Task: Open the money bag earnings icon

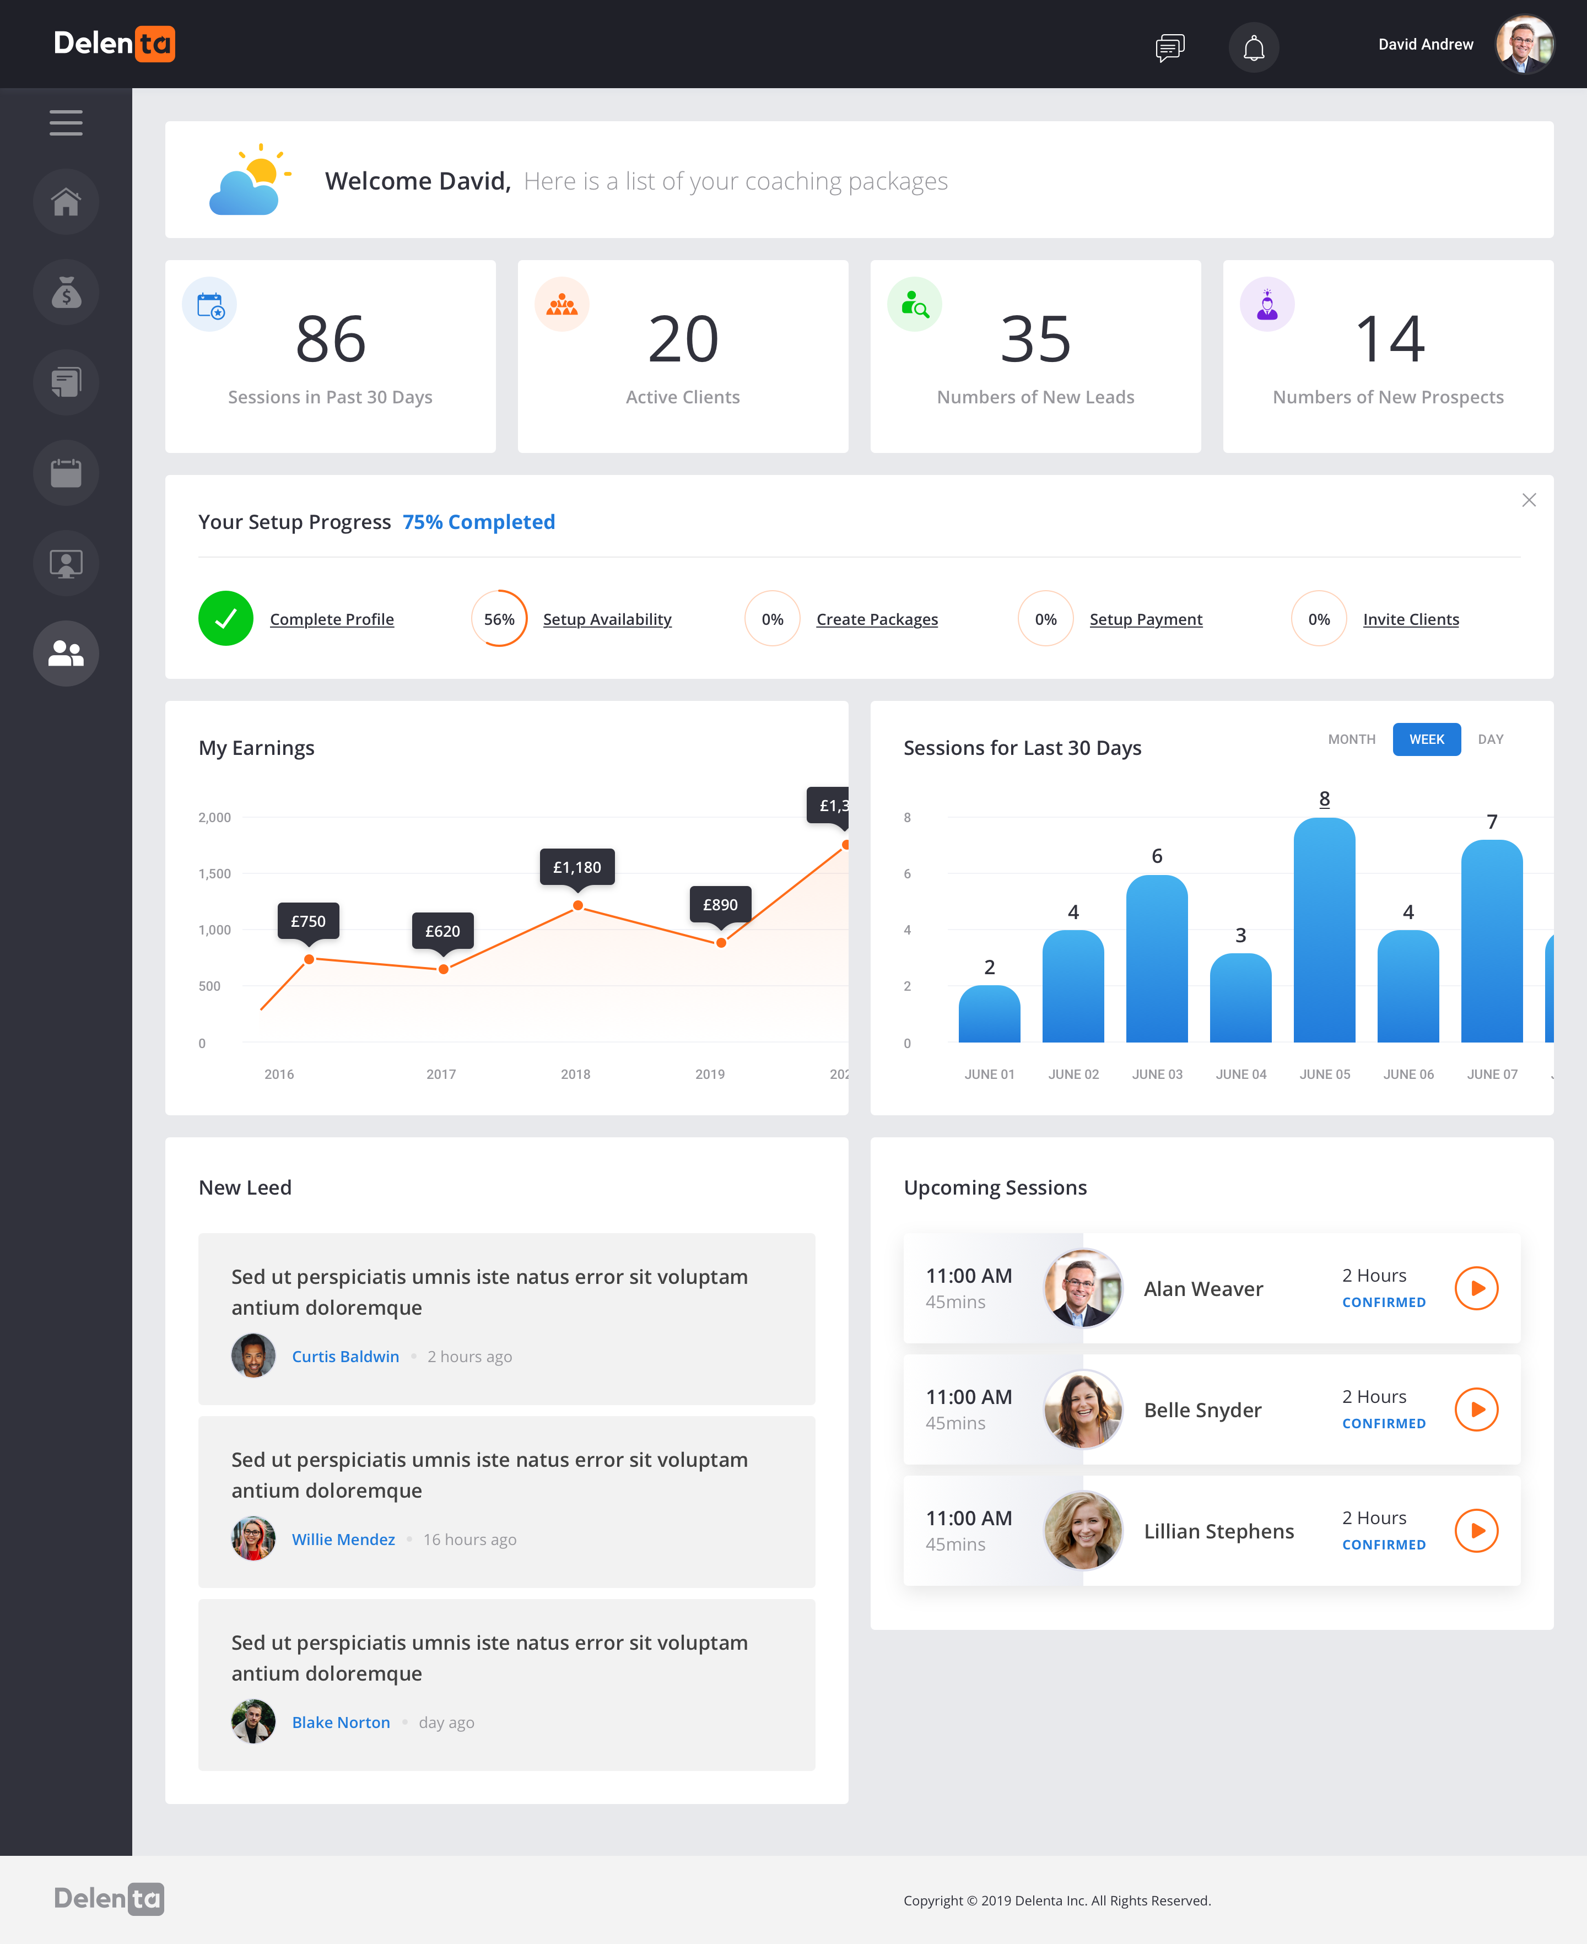Action: pyautogui.click(x=66, y=293)
